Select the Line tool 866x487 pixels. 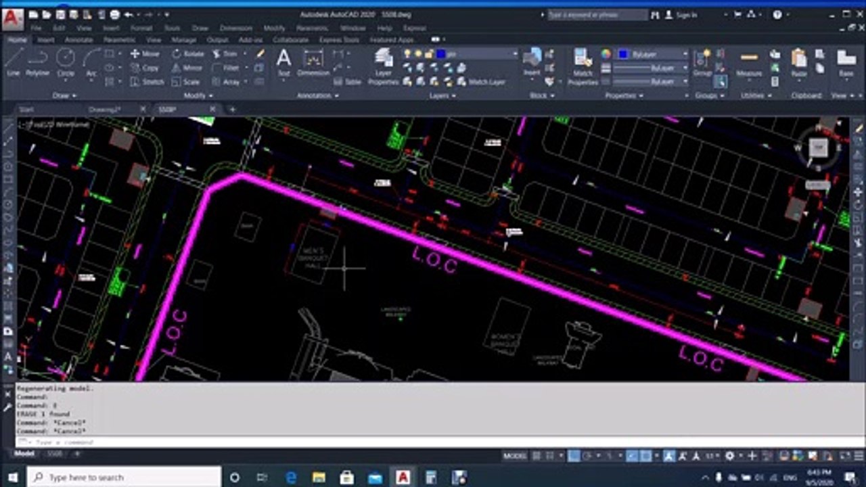click(13, 62)
